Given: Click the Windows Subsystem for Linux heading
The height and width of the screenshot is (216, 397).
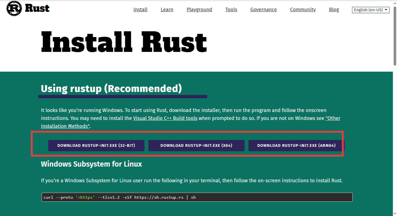Looking at the screenshot, I should 91,164.
